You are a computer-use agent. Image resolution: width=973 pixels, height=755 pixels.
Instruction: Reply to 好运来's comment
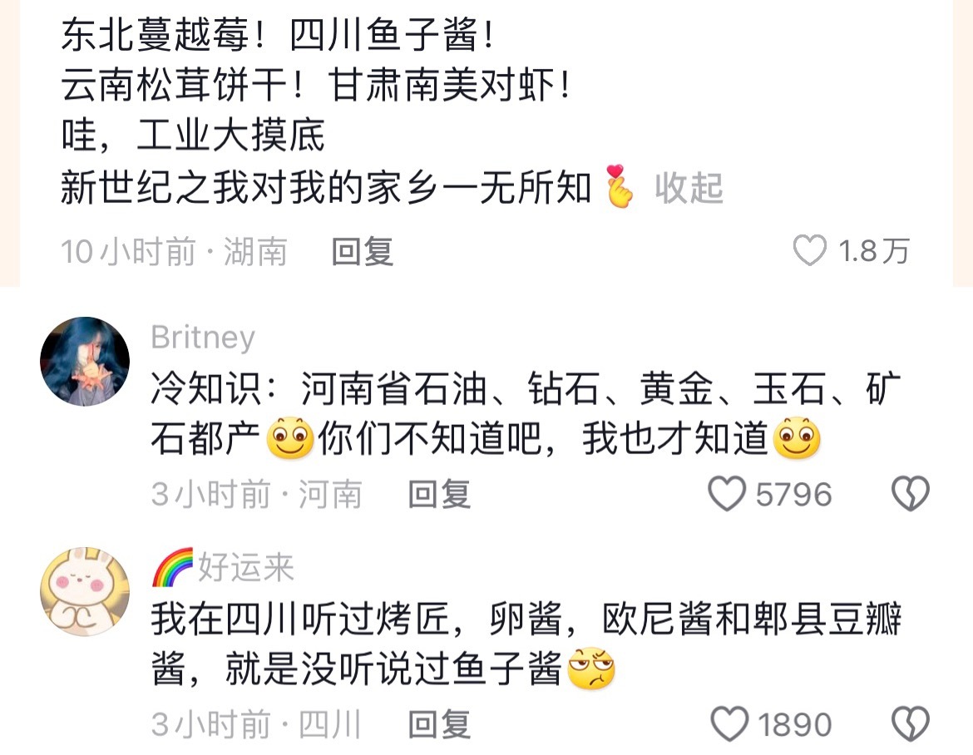pos(439,724)
